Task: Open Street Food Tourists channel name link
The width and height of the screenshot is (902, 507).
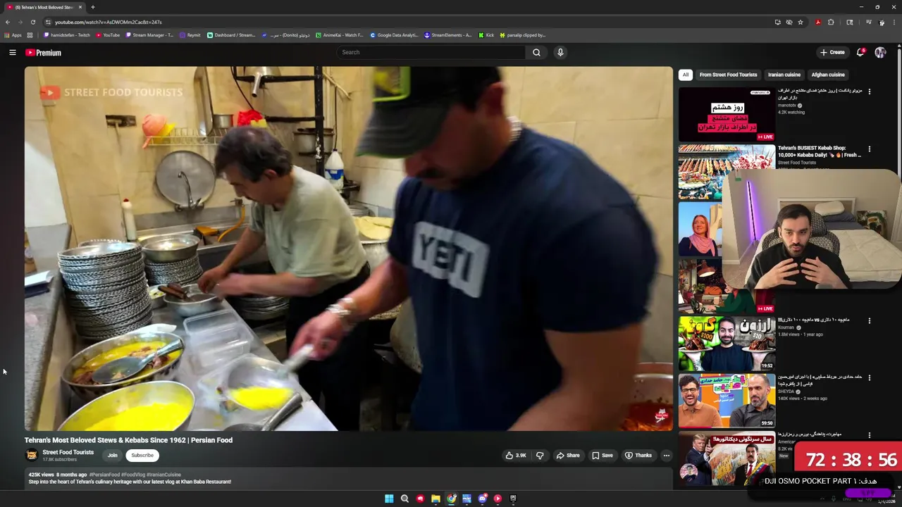Action: pos(68,452)
